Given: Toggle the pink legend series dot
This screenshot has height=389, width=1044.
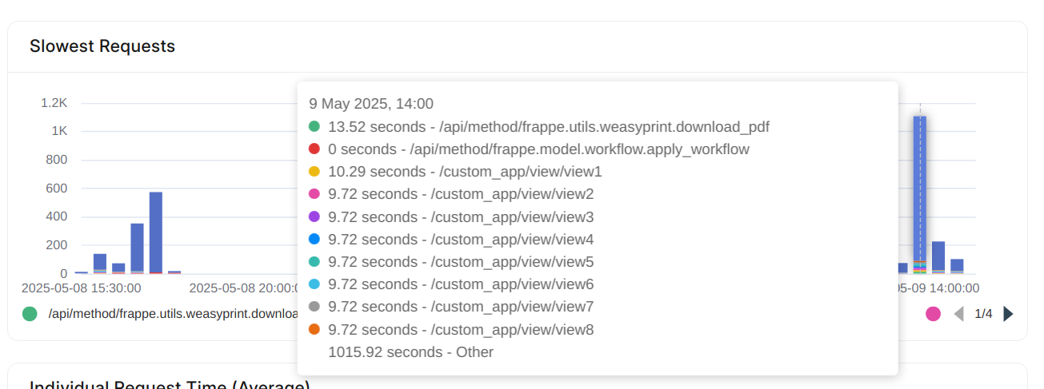Looking at the screenshot, I should tap(933, 314).
